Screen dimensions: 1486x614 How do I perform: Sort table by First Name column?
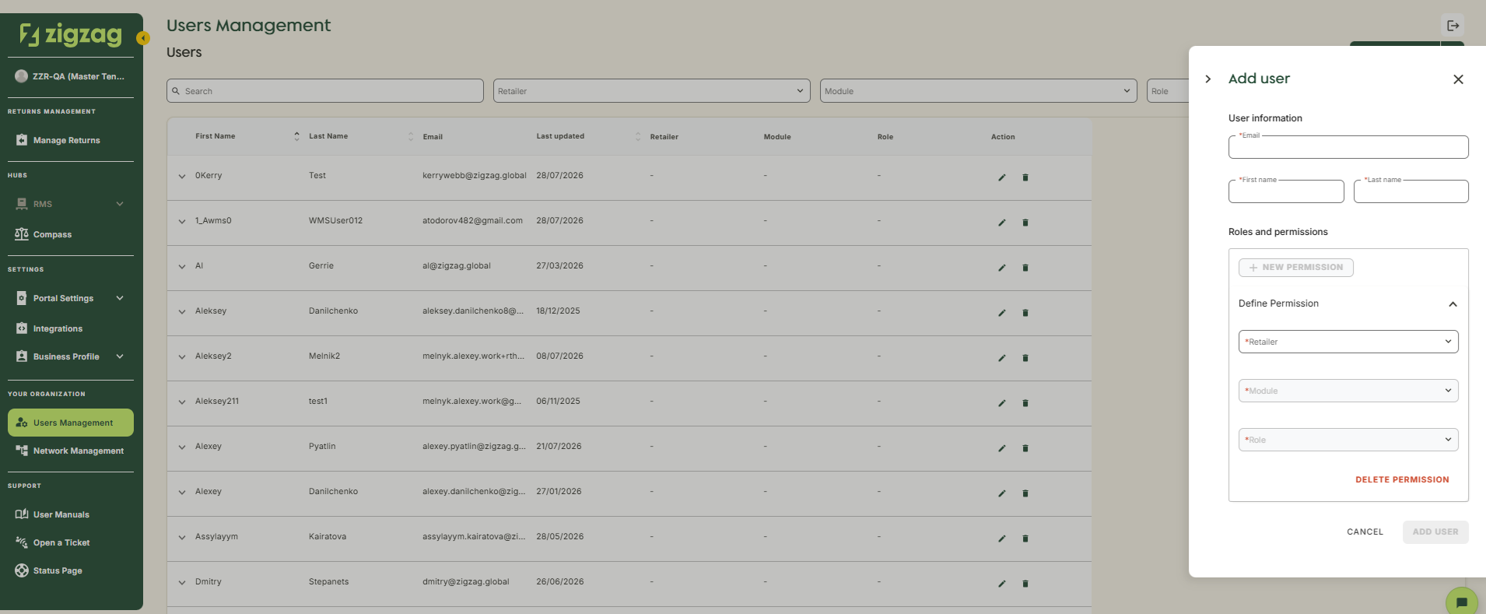pyautogui.click(x=296, y=136)
